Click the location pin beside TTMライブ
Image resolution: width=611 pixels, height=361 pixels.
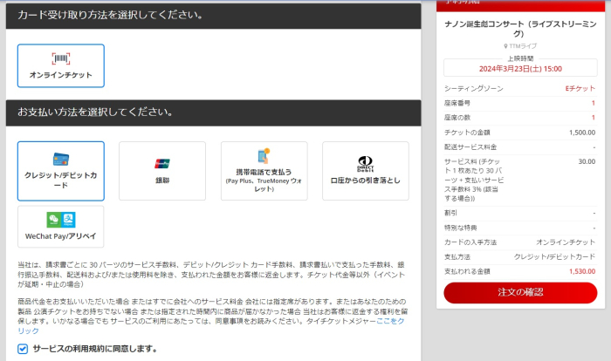(x=505, y=45)
